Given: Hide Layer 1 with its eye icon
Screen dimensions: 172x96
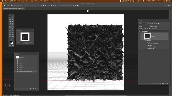Looking at the screenshot, I should coord(139,36).
